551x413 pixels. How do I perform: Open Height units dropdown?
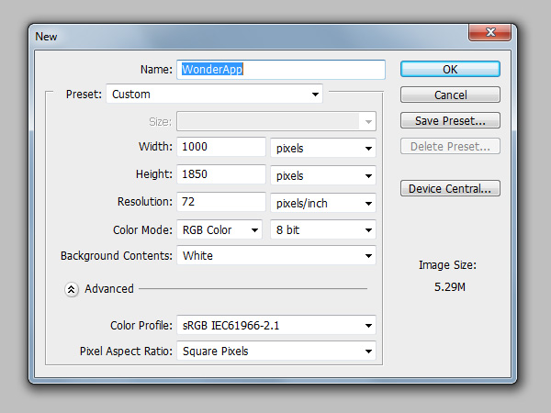(323, 175)
